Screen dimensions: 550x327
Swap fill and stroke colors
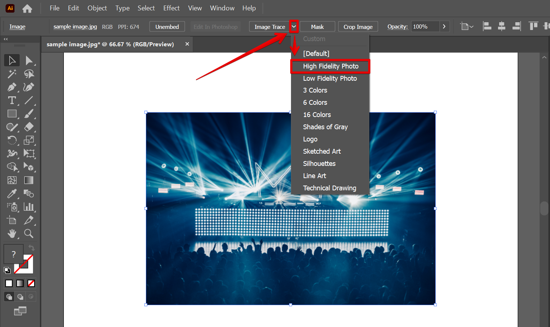32,248
